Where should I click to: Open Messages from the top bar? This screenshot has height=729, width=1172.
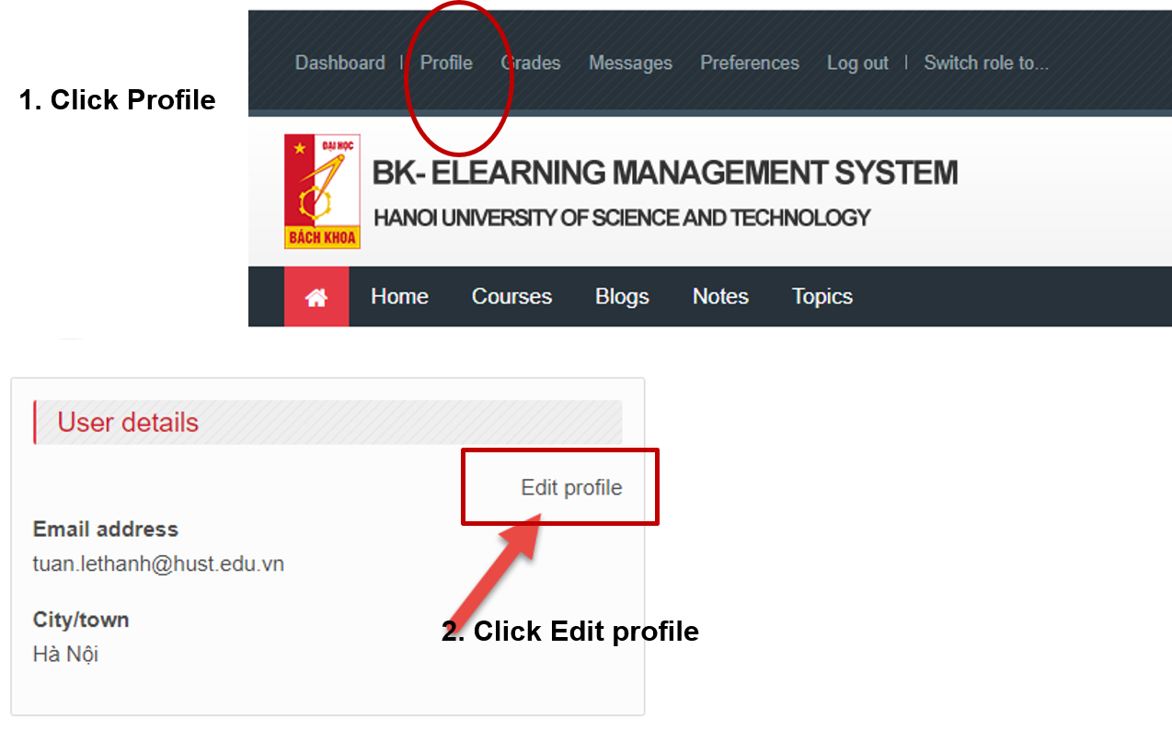pyautogui.click(x=630, y=63)
